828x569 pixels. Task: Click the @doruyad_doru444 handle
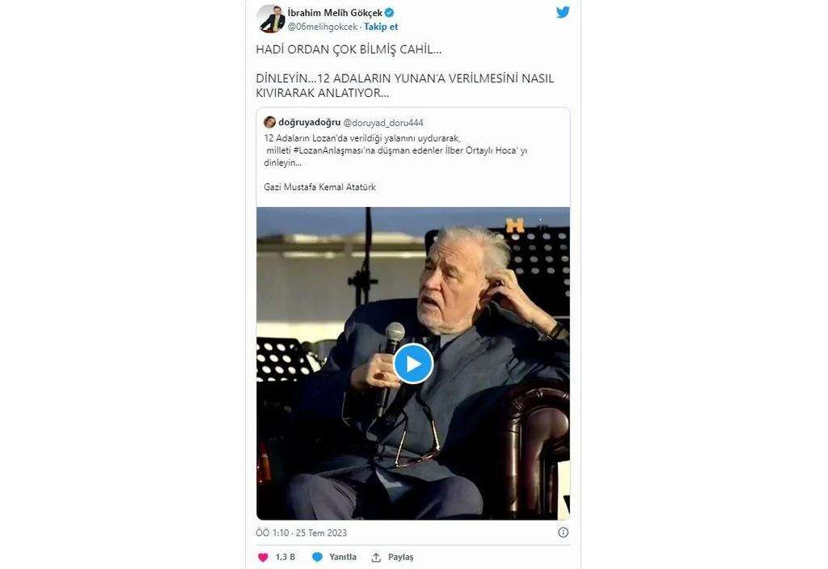383,123
